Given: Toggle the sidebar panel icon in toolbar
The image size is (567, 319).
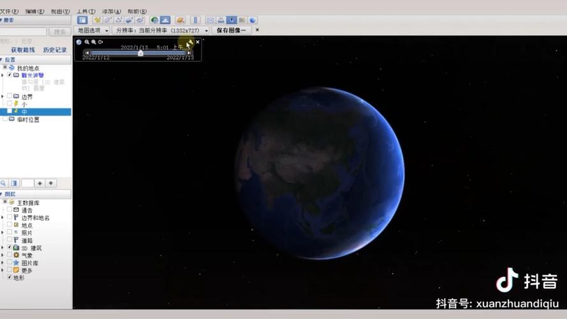Looking at the screenshot, I should tap(82, 20).
